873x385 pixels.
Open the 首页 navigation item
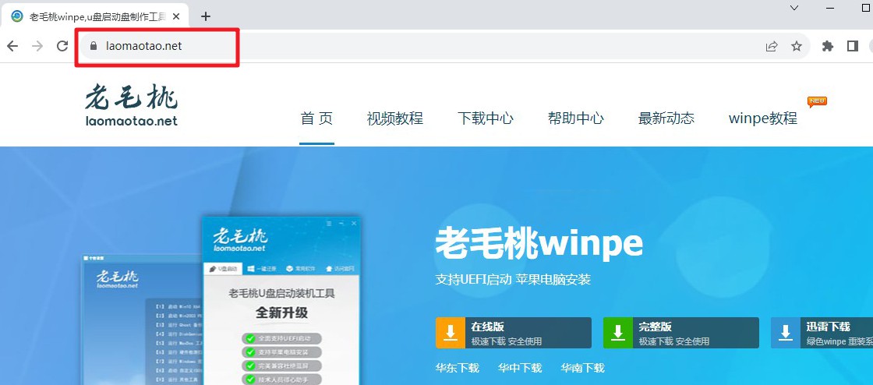click(x=316, y=118)
